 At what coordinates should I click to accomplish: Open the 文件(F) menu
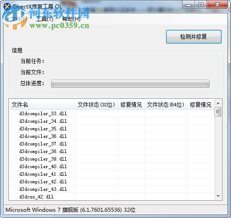click(x=19, y=19)
